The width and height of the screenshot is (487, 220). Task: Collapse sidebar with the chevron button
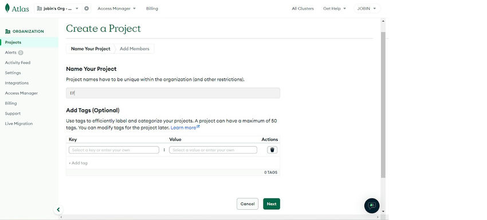coord(58,210)
